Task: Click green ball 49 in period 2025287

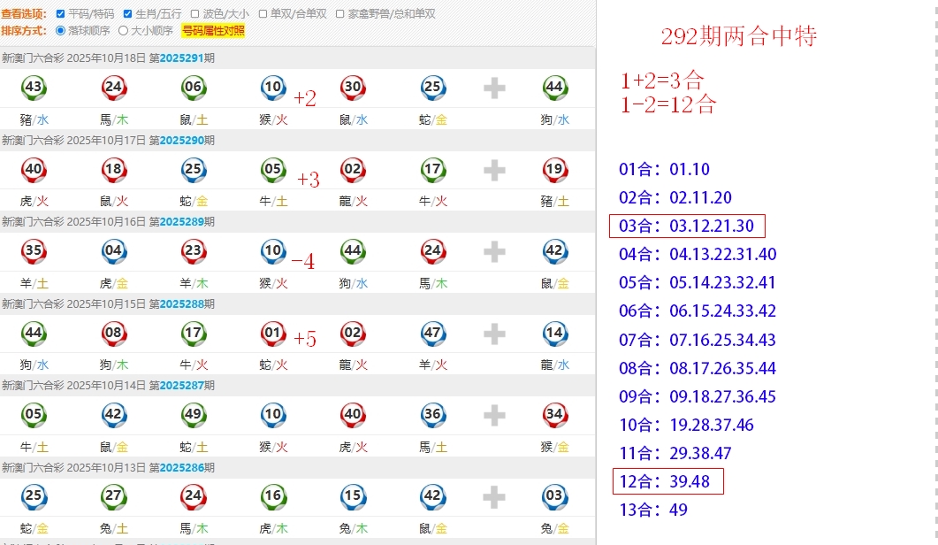Action: point(193,415)
